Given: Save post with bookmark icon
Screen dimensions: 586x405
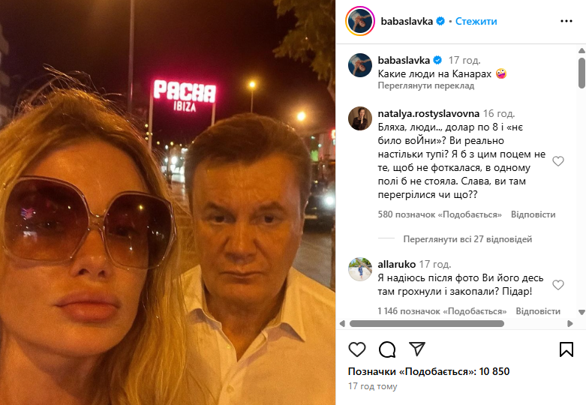Looking at the screenshot, I should pos(566,349).
